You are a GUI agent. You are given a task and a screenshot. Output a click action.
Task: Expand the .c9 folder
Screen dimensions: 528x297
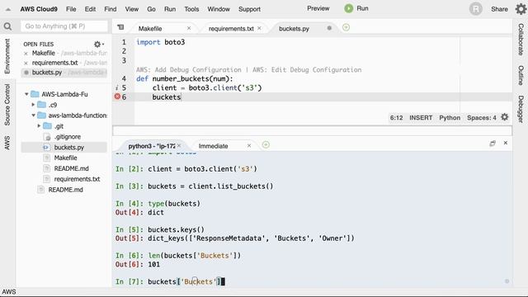click(x=33, y=105)
